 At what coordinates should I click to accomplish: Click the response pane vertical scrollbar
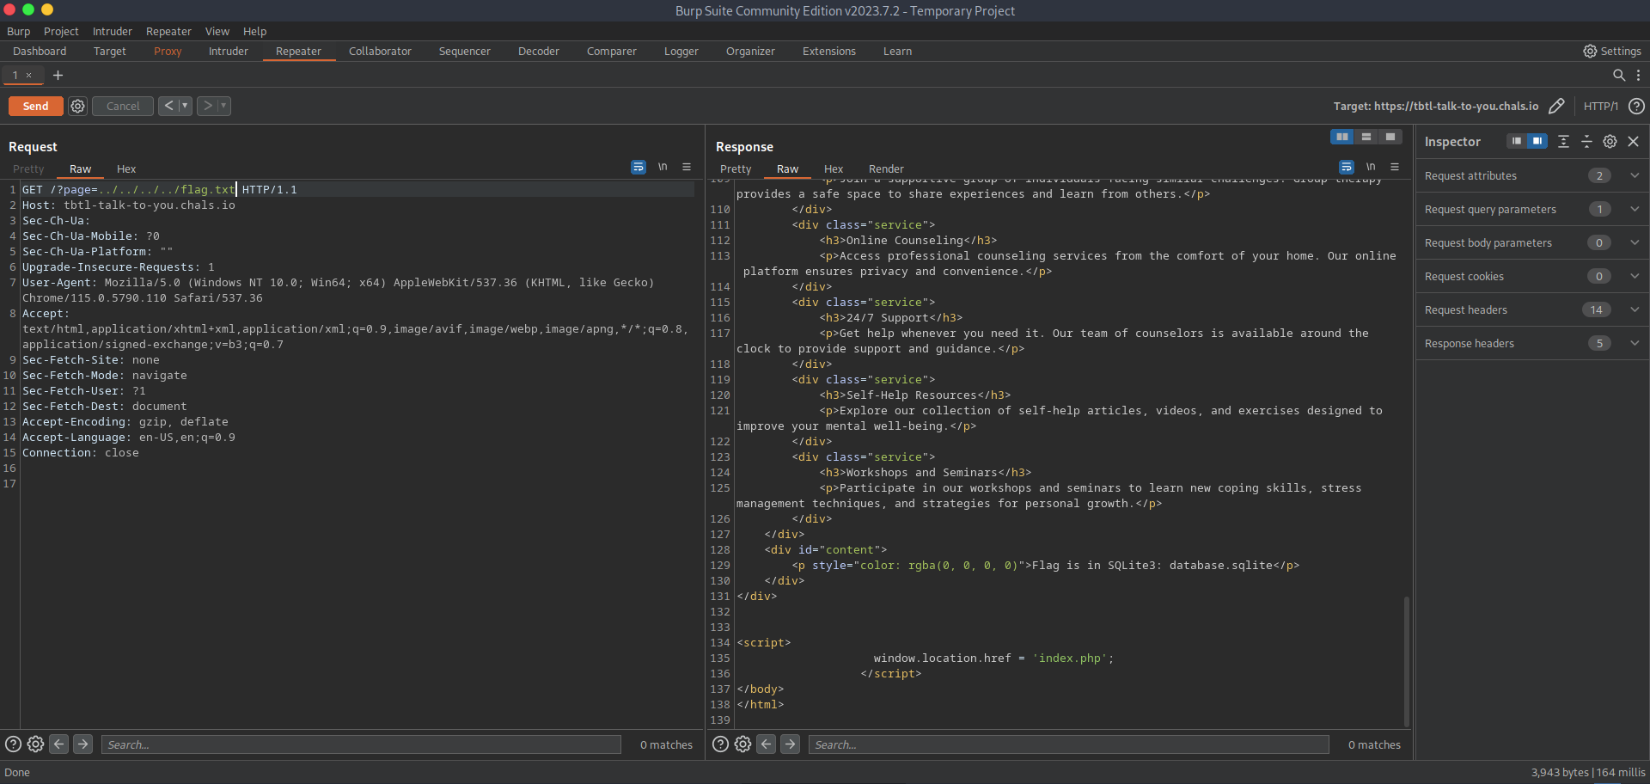pyautogui.click(x=1406, y=660)
